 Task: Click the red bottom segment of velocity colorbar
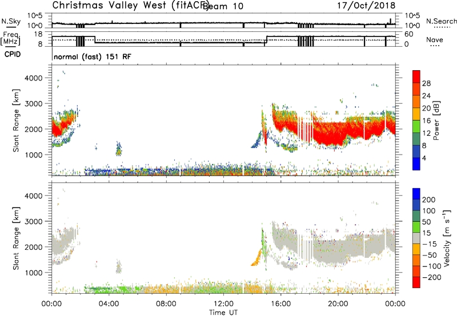click(x=416, y=282)
